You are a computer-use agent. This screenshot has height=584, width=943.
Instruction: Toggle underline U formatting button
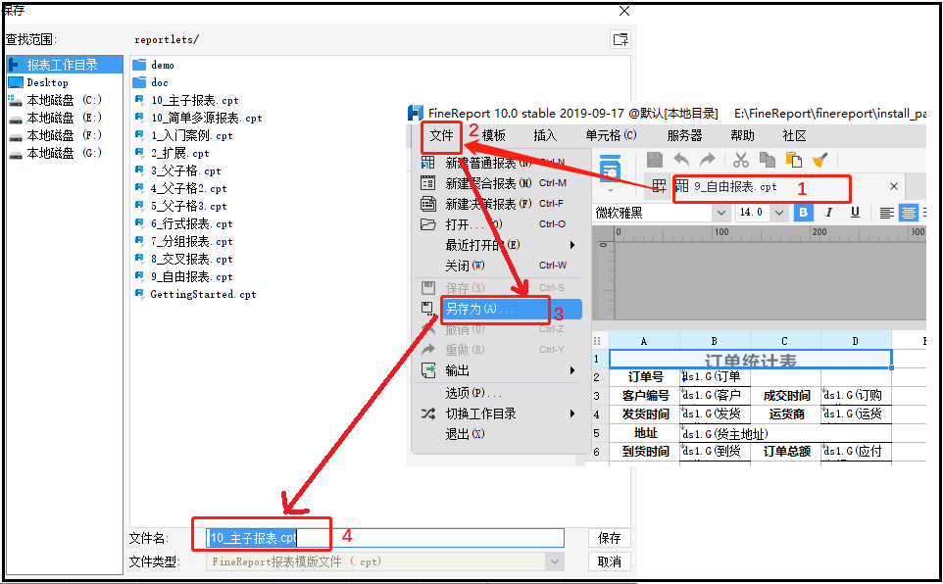click(855, 213)
